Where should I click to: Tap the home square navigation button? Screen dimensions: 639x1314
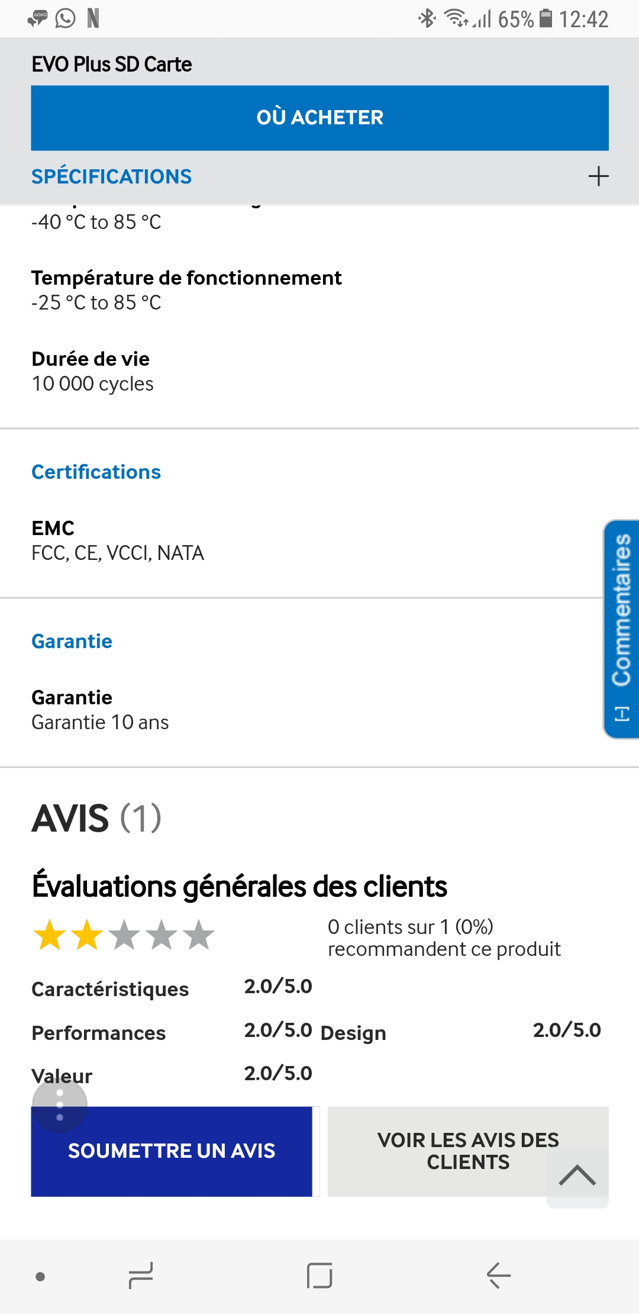[x=319, y=1276]
